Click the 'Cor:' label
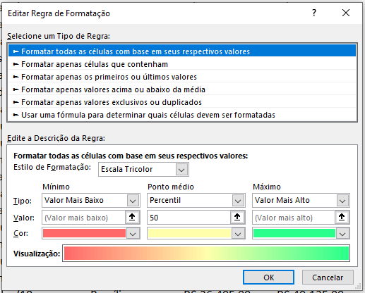Viewport: 365px width, 293px height. pos(20,233)
